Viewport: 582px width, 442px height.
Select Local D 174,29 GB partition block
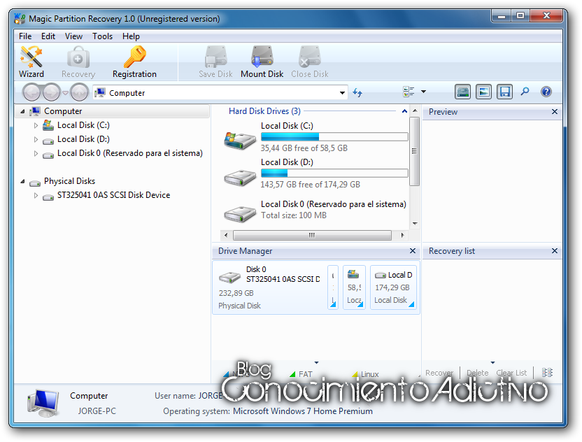click(x=393, y=287)
